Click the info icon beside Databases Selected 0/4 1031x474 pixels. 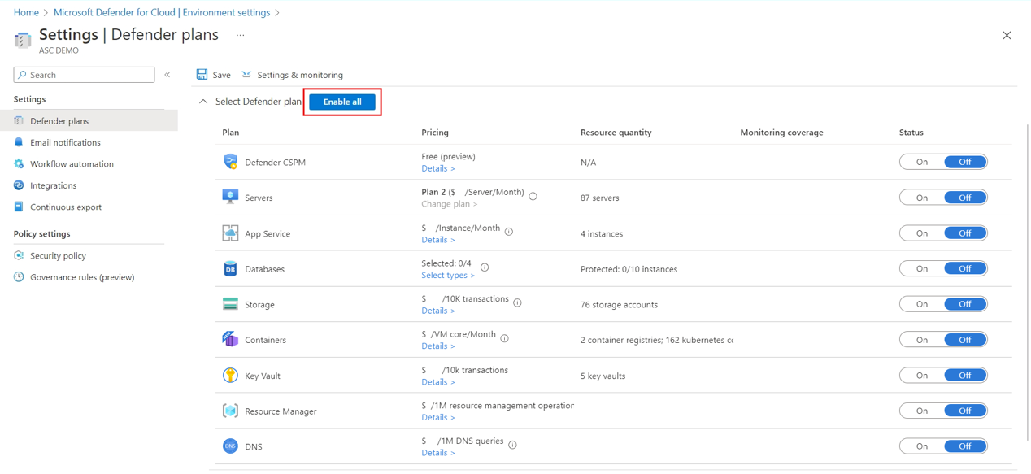(485, 267)
